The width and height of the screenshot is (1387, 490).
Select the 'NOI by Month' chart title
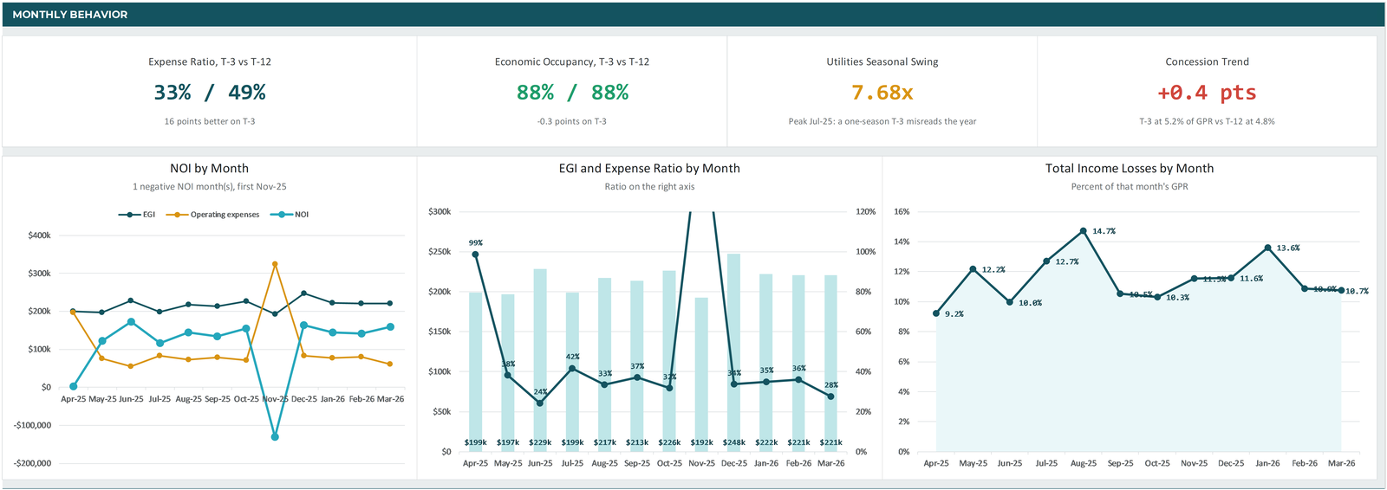(209, 169)
